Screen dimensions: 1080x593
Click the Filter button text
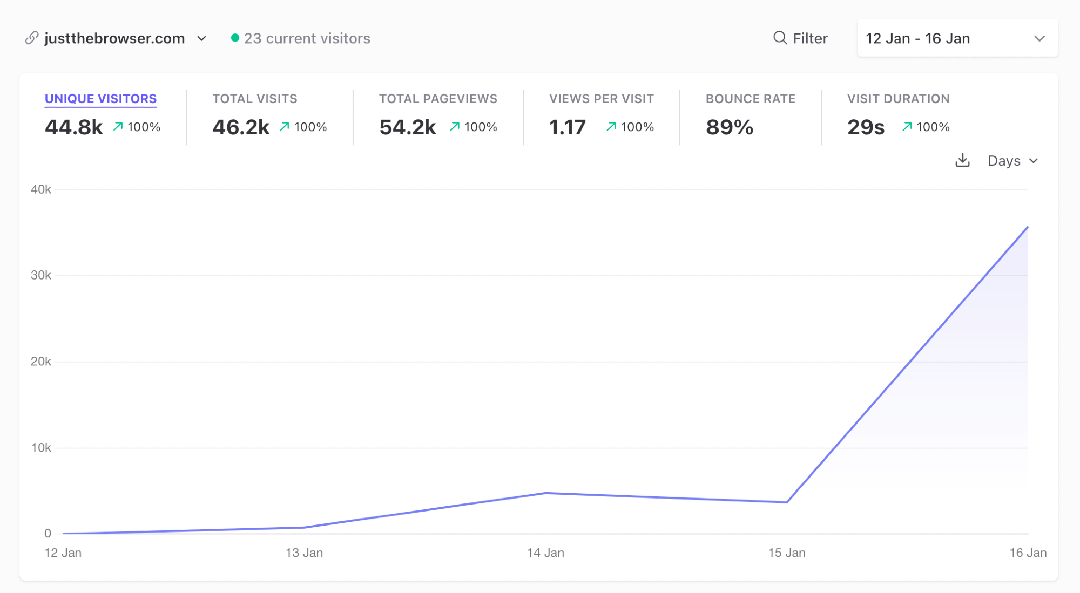click(x=810, y=38)
